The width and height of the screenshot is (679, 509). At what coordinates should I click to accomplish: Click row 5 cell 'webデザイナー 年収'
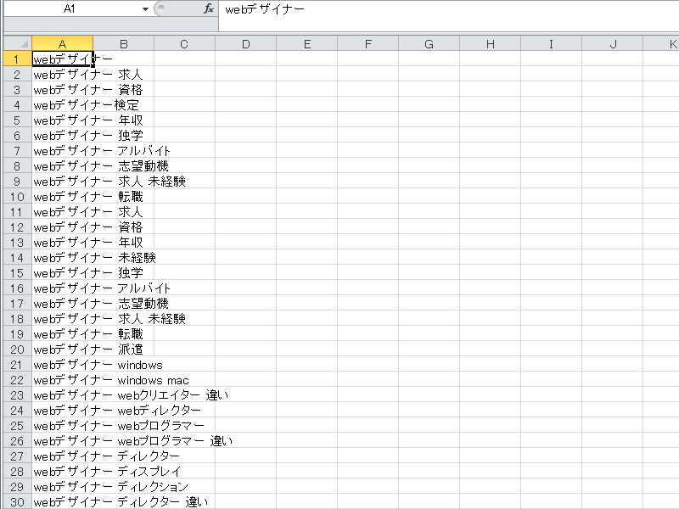(x=62, y=120)
